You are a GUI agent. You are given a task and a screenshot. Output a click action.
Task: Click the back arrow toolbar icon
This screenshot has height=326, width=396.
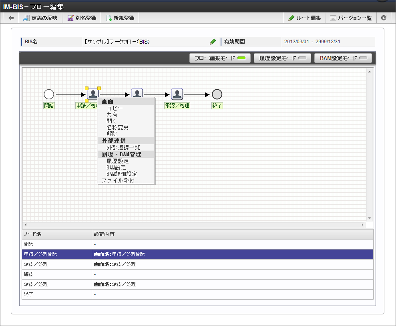[11, 18]
